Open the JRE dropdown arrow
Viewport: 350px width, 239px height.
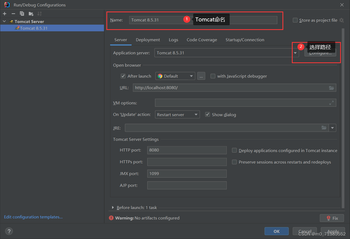(x=333, y=128)
